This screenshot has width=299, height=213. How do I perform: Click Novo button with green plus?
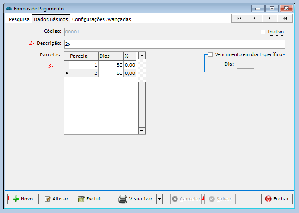[x=23, y=199]
